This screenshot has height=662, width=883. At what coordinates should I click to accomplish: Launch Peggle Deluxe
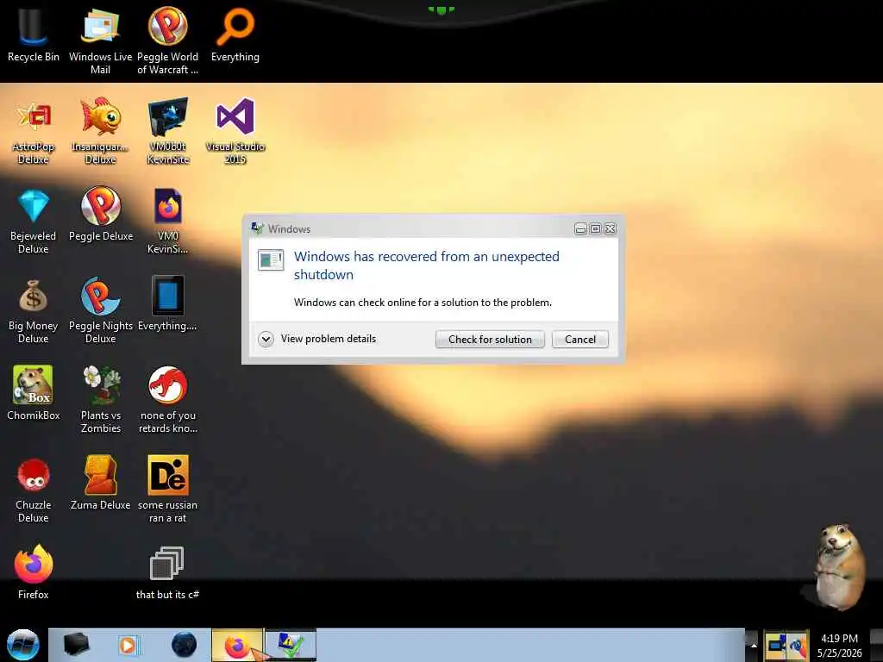pos(100,214)
